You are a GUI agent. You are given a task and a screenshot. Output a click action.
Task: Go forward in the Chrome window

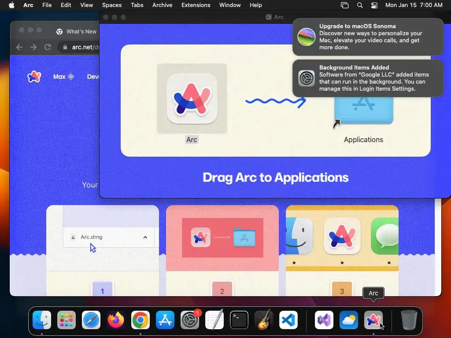[x=33, y=47]
